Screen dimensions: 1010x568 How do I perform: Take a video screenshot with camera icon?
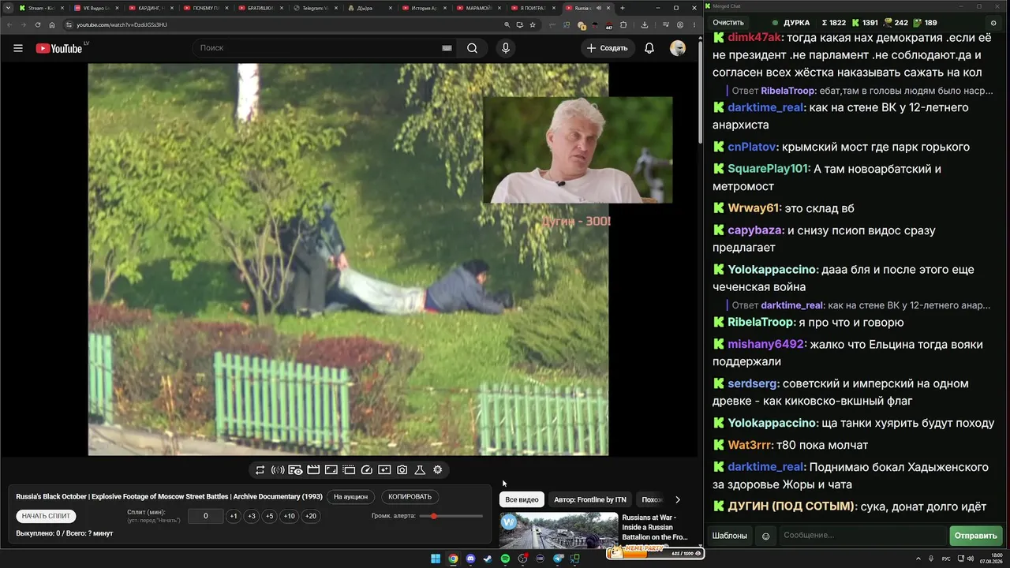pos(402,470)
